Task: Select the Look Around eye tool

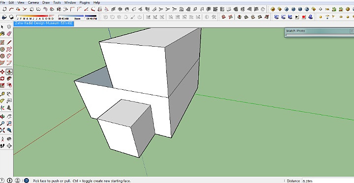Action: [x=9, y=139]
